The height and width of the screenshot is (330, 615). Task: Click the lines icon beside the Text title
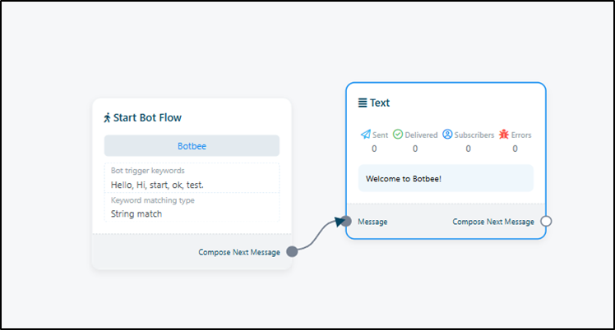pyautogui.click(x=363, y=103)
